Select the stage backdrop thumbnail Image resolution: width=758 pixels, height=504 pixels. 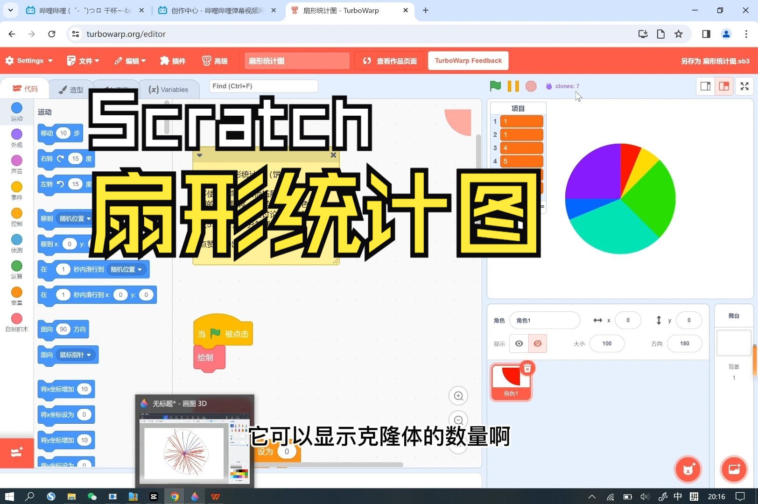pyautogui.click(x=734, y=343)
